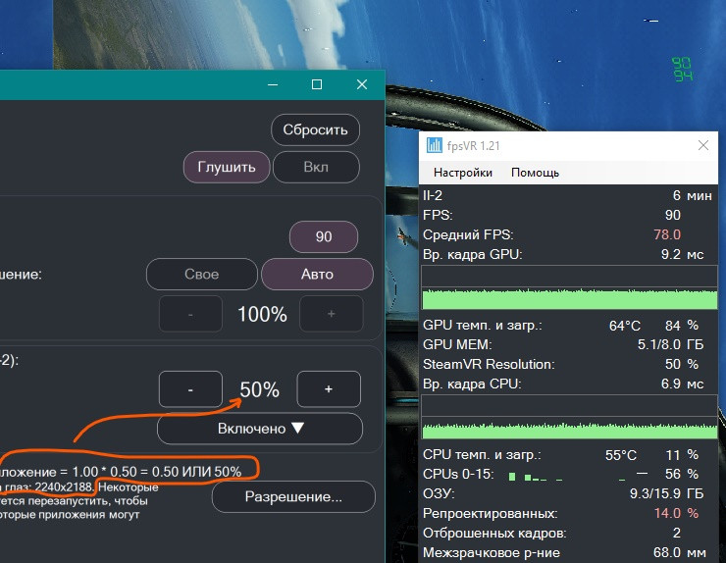Close the fpsVR 1.21 window
Image resolution: width=726 pixels, height=563 pixels.
coord(702,145)
